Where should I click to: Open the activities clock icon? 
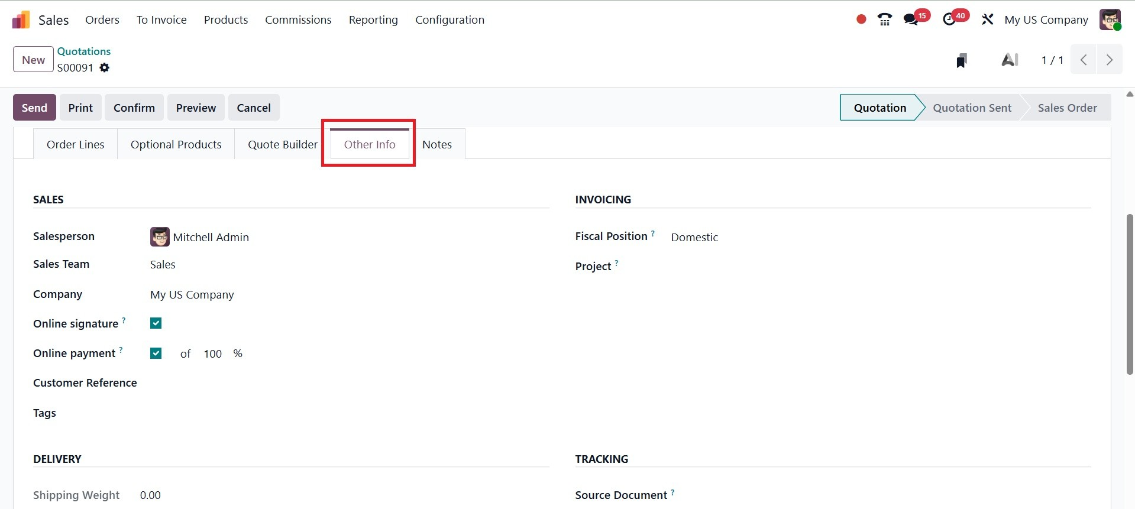coord(949,20)
